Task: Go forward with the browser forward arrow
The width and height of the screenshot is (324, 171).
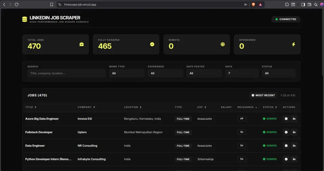Action: click(x=10, y=4)
